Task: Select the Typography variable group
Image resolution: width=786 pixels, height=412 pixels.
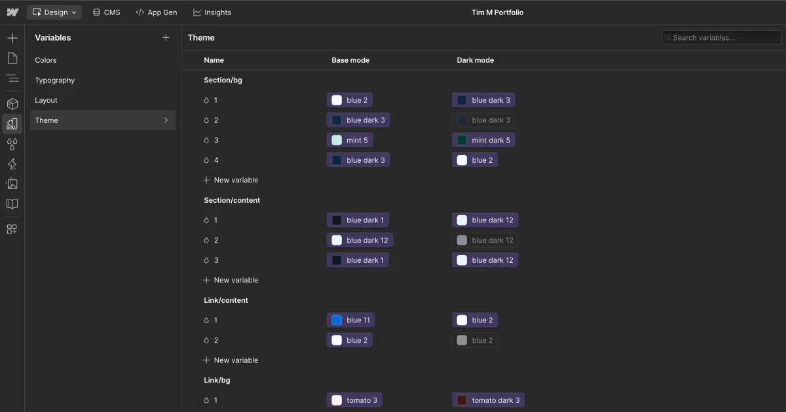Action: point(54,80)
